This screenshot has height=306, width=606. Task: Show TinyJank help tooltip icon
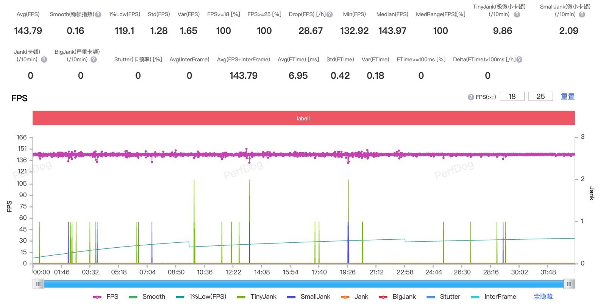click(517, 14)
